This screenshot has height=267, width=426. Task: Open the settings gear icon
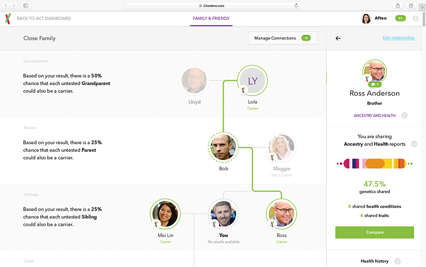[x=416, y=19]
